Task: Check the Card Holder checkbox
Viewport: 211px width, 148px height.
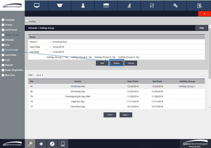Action: click(3, 55)
